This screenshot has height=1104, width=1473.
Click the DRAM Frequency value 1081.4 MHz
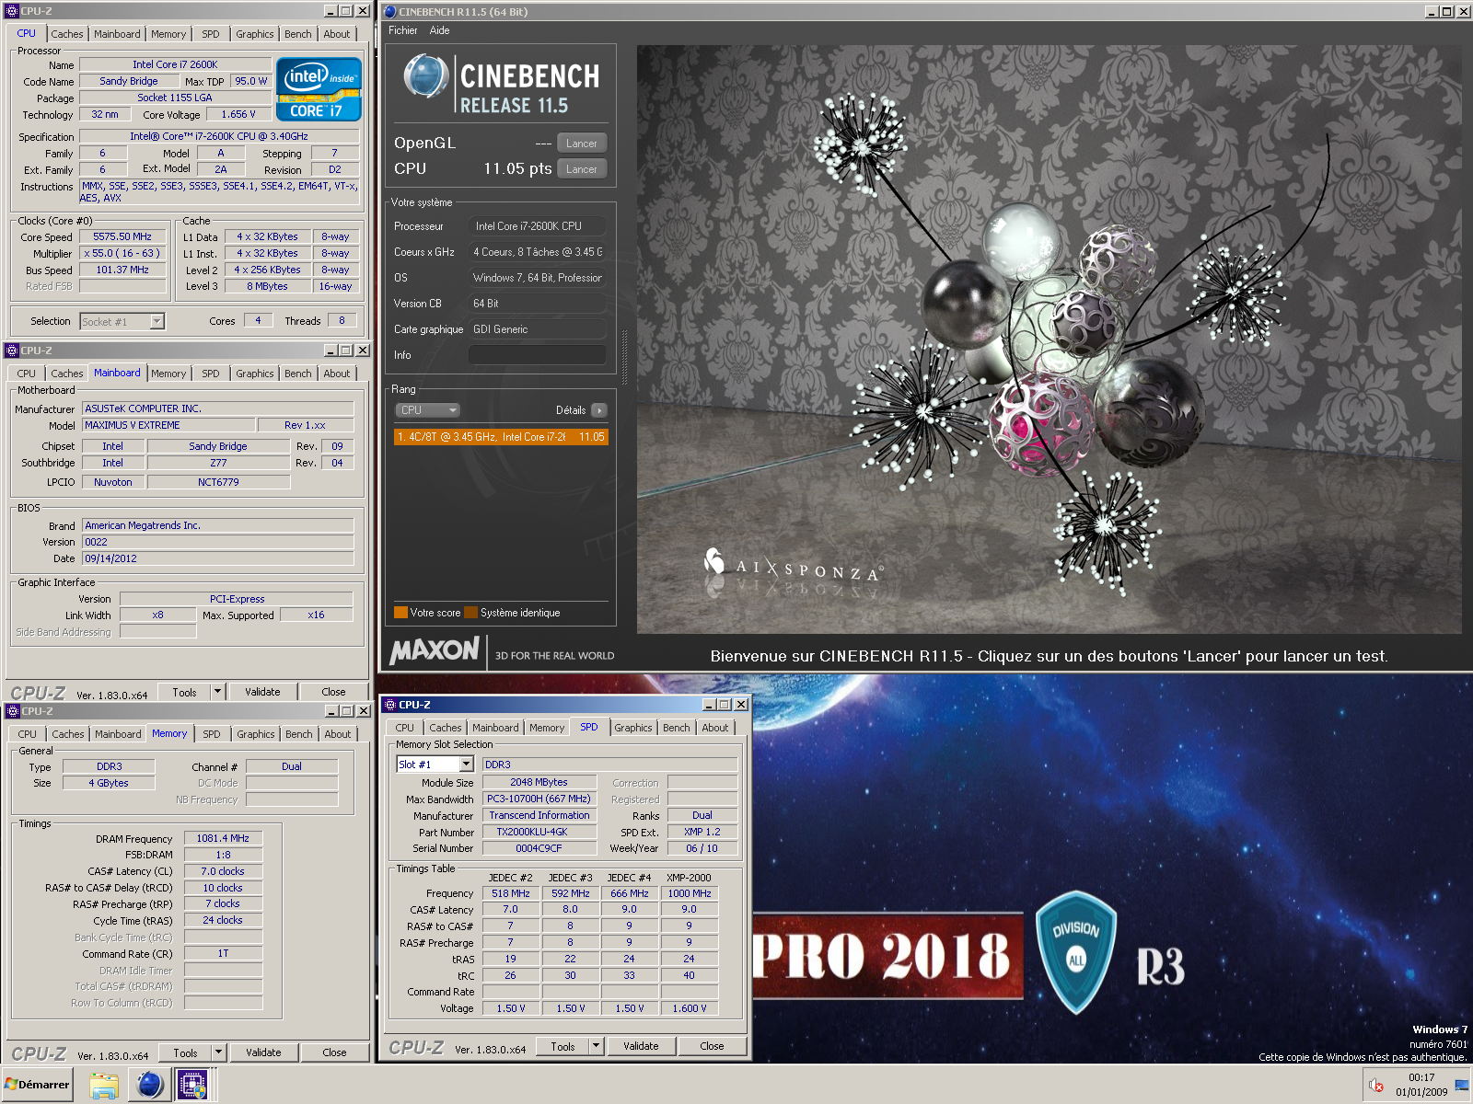(x=223, y=838)
